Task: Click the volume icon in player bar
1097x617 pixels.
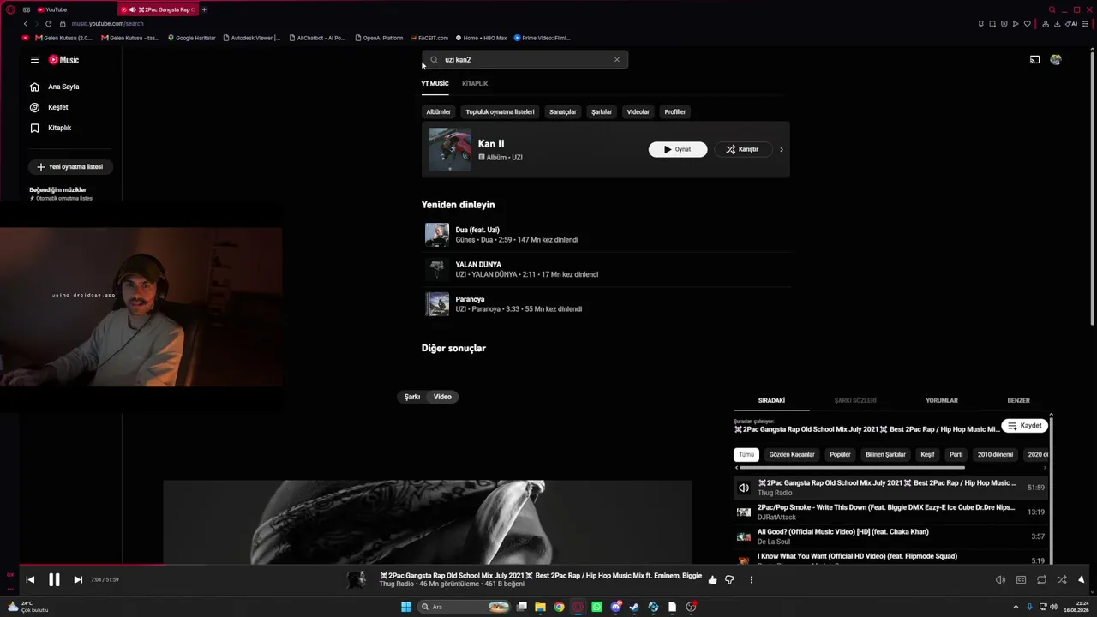Action: [x=1000, y=580]
